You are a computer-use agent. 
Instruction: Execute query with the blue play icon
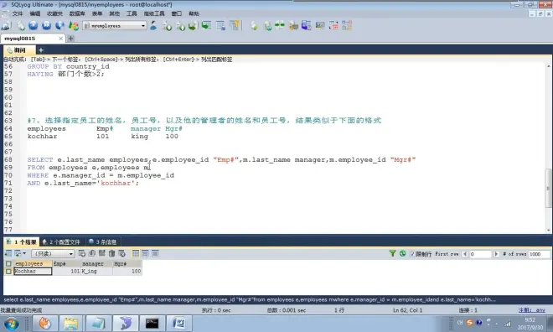tap(34, 25)
